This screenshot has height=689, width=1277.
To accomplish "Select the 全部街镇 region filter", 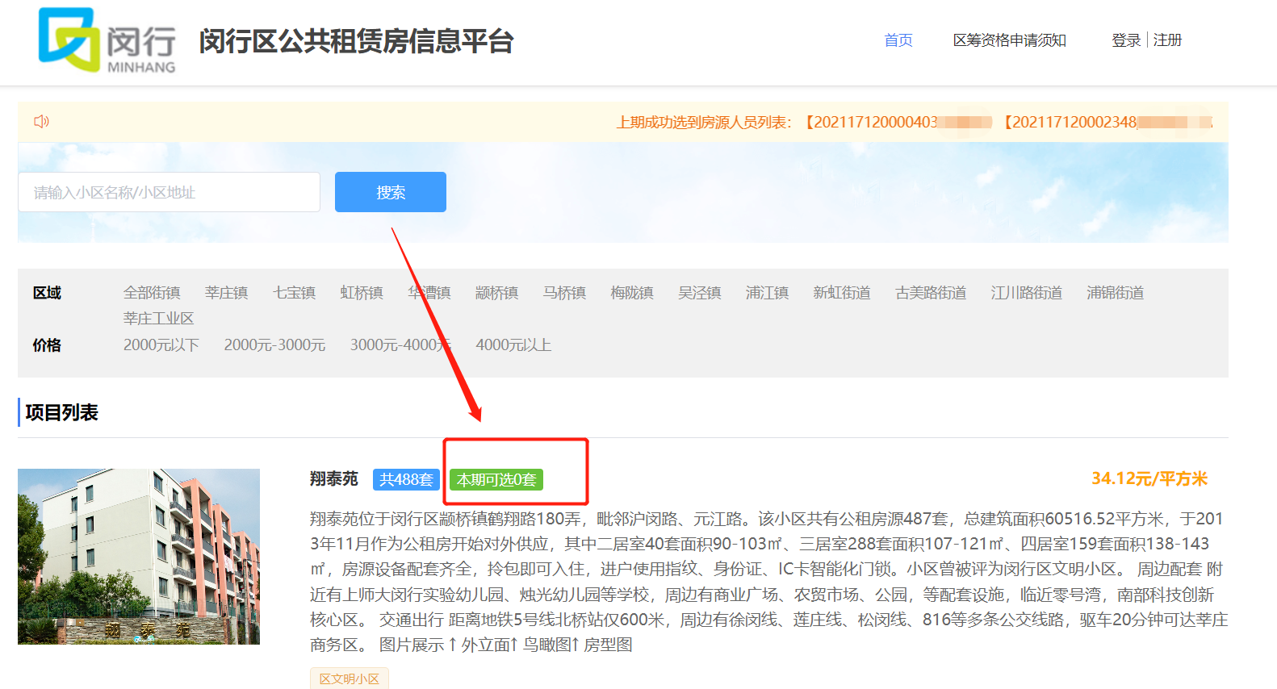I will [152, 293].
